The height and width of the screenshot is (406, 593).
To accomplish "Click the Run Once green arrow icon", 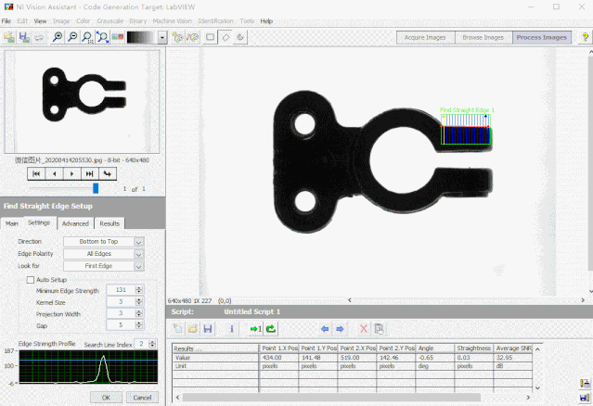I will (x=255, y=328).
